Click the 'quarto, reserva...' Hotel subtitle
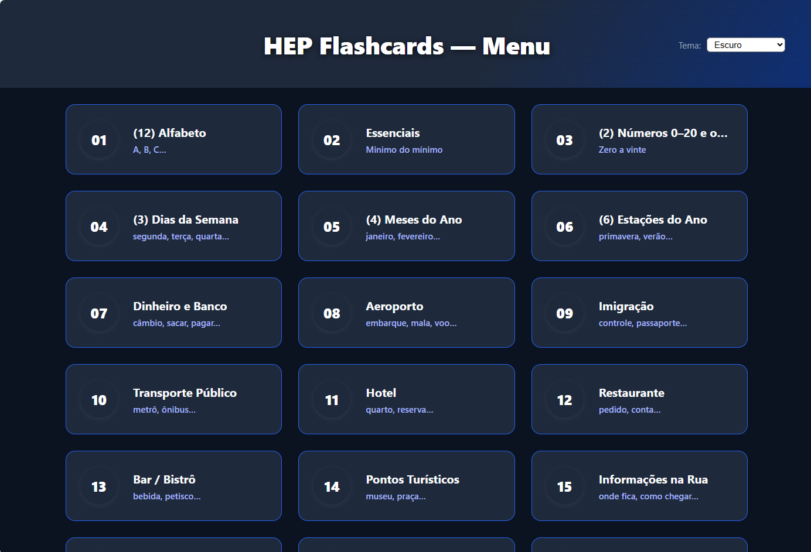The width and height of the screenshot is (811, 552). [x=399, y=410]
